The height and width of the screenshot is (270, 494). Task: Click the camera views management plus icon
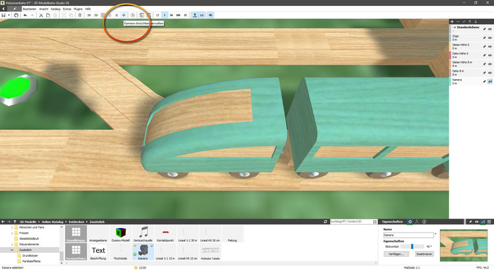pos(123,14)
